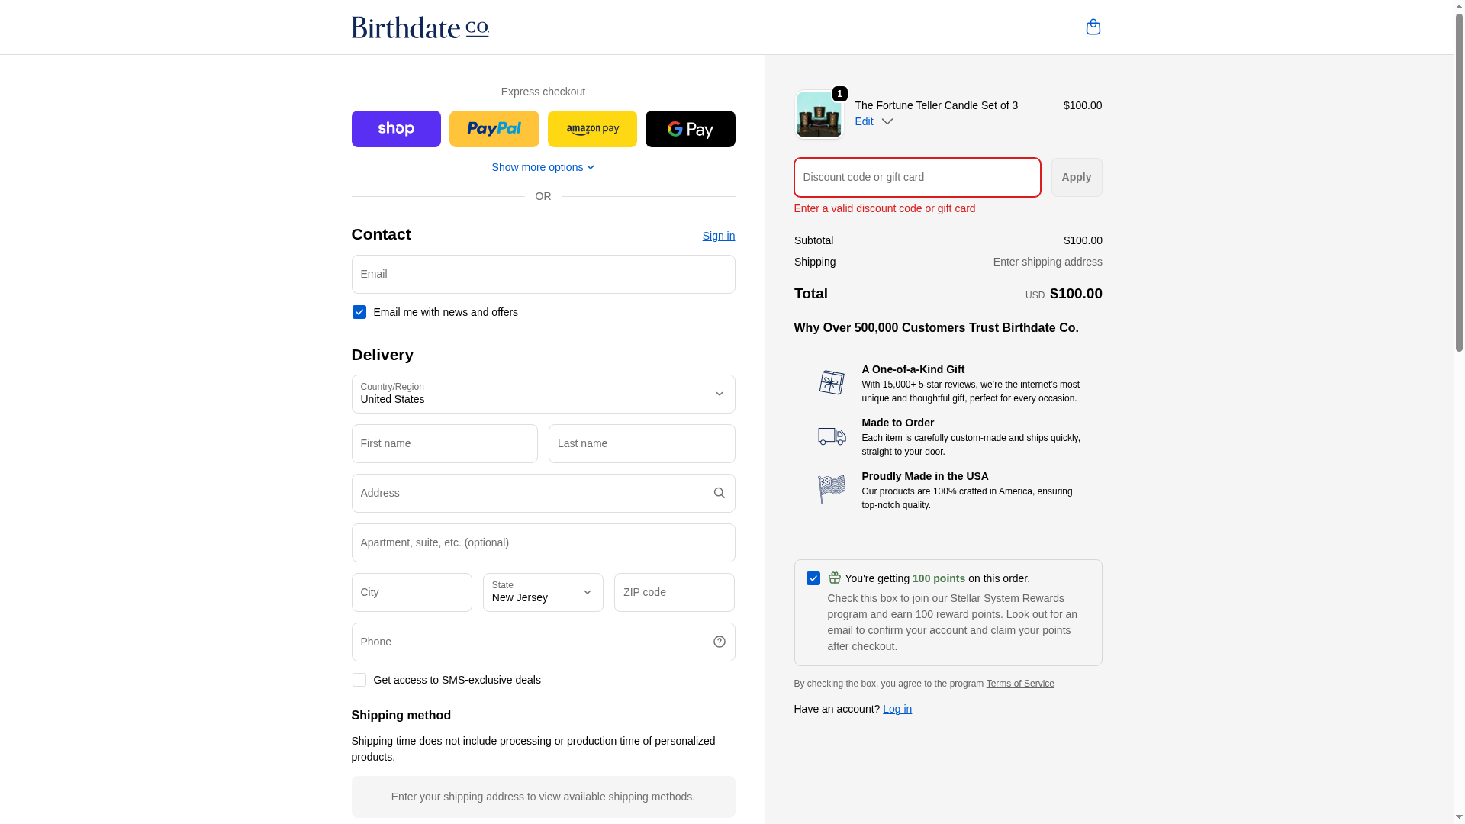This screenshot has width=1465, height=824.
Task: Pay with PayPal express button
Action: (494, 129)
